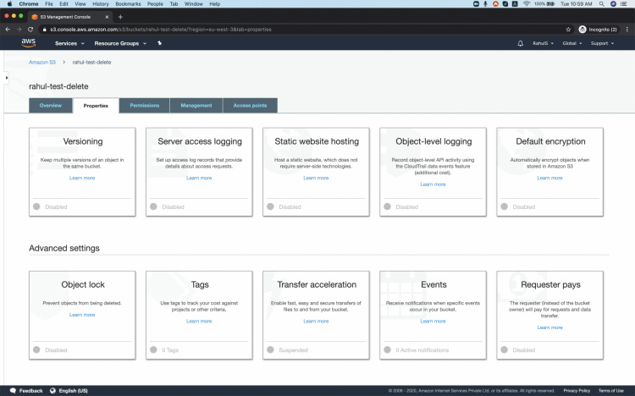The height and width of the screenshot is (396, 635).
Task: Click the browser back arrow
Action: pyautogui.click(x=8, y=29)
